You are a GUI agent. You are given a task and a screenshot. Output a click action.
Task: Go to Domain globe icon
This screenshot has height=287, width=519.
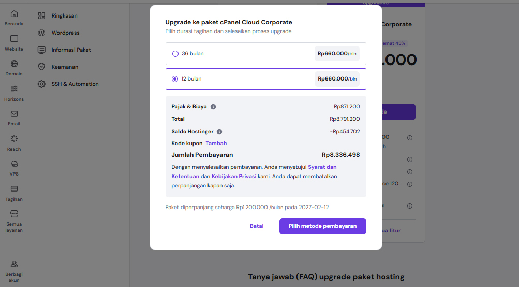[14, 64]
